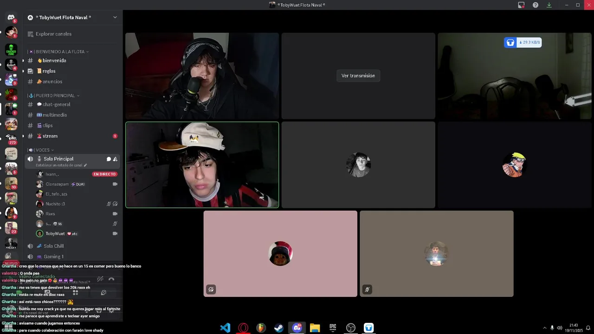Open the blue app icon after OBS in taskbar
Image resolution: width=594 pixels, height=334 pixels.
(x=368, y=328)
